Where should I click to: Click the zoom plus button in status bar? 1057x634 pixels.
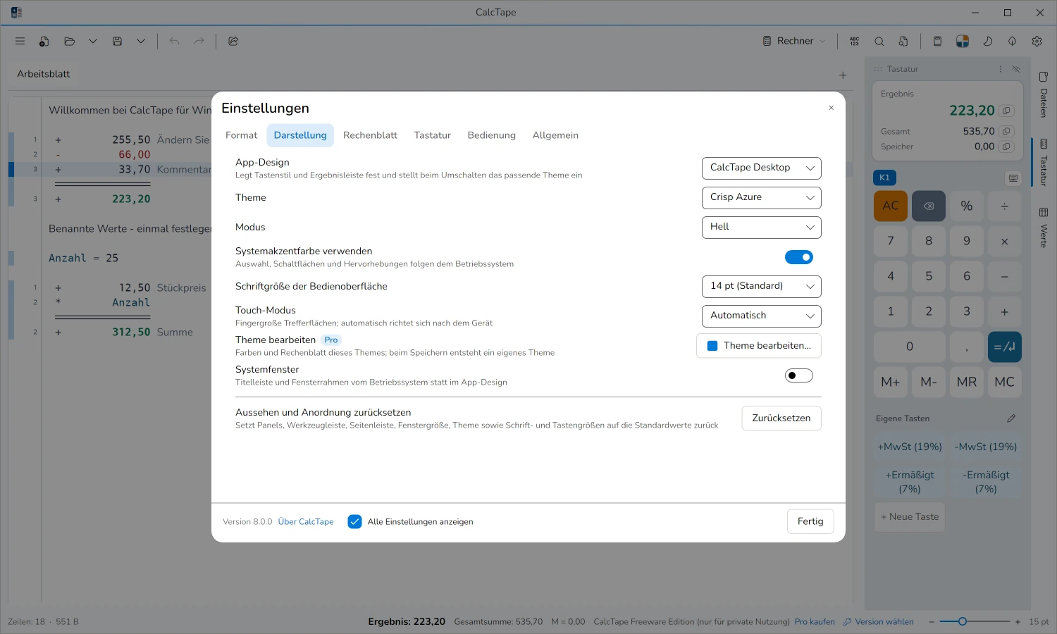[1018, 622]
